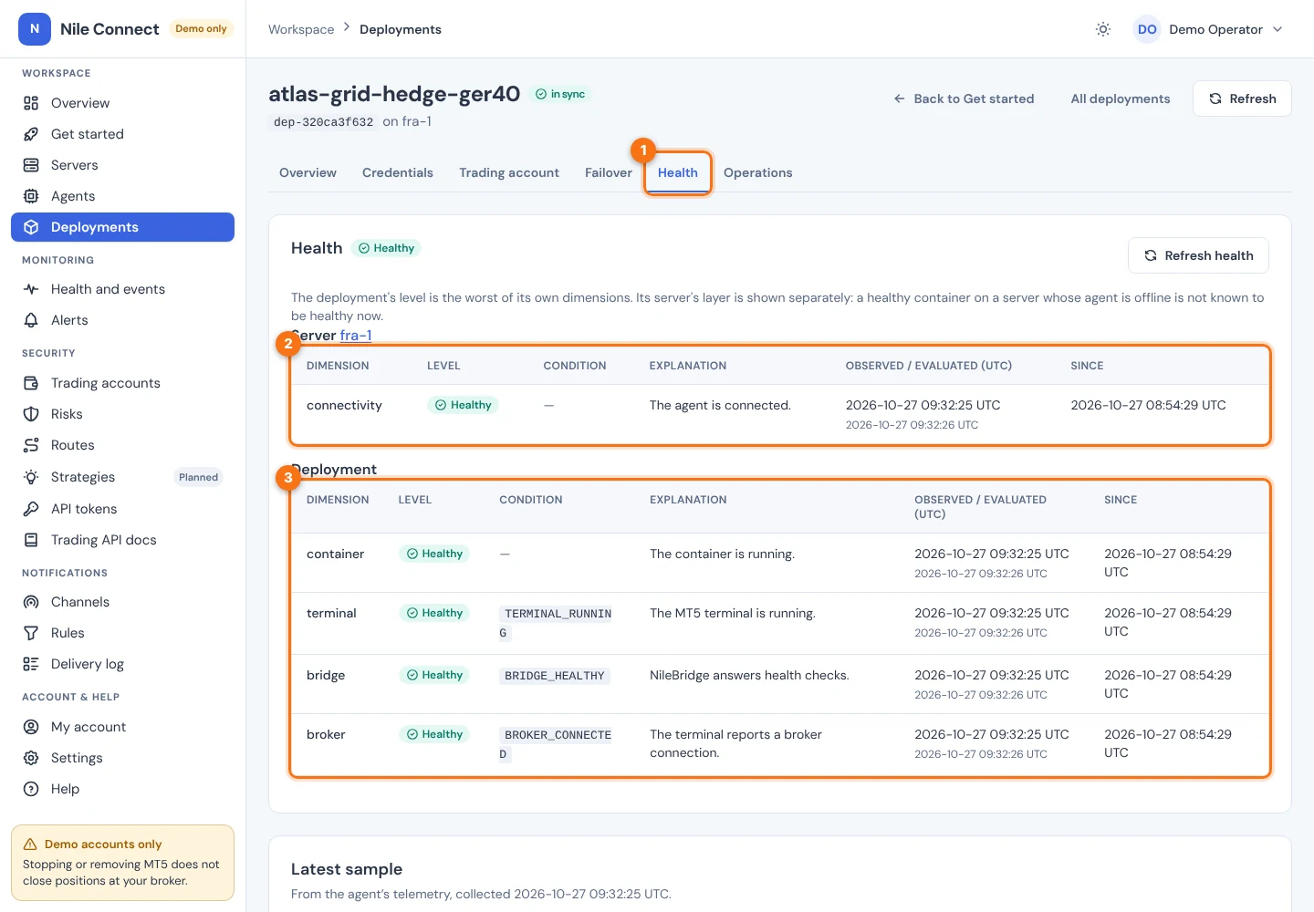Click the Nile Connect logo icon
The width and height of the screenshot is (1314, 912).
point(35,29)
